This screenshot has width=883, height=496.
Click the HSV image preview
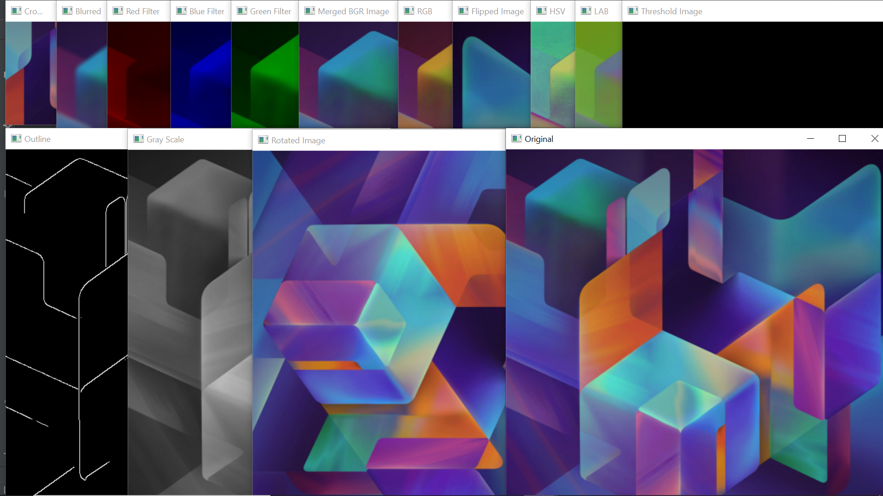coord(553,75)
